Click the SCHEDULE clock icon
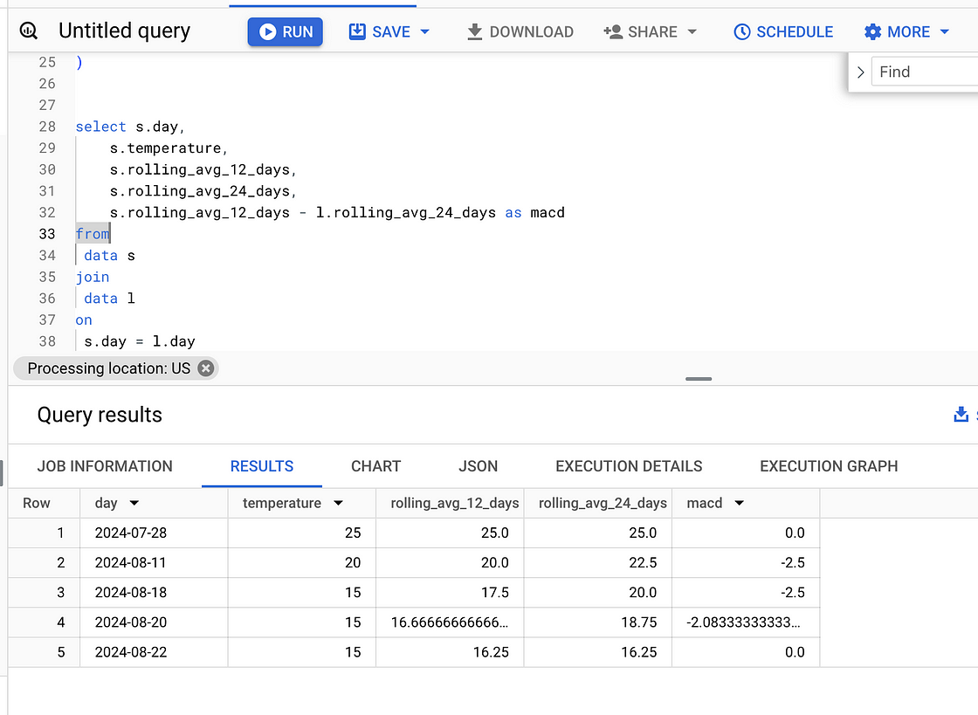Screen dimensions: 978x715 coord(741,31)
